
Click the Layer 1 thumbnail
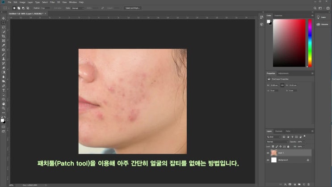[274, 153]
